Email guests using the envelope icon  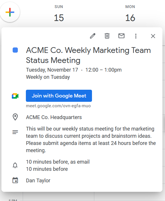coord(121,36)
